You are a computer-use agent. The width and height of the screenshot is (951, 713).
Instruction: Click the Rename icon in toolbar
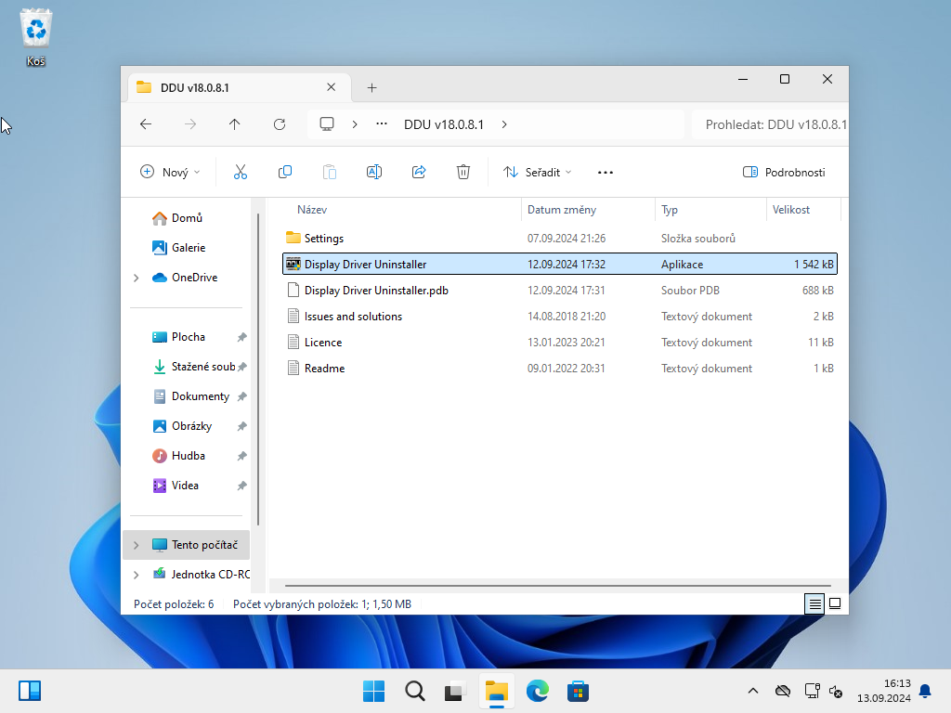click(x=374, y=172)
